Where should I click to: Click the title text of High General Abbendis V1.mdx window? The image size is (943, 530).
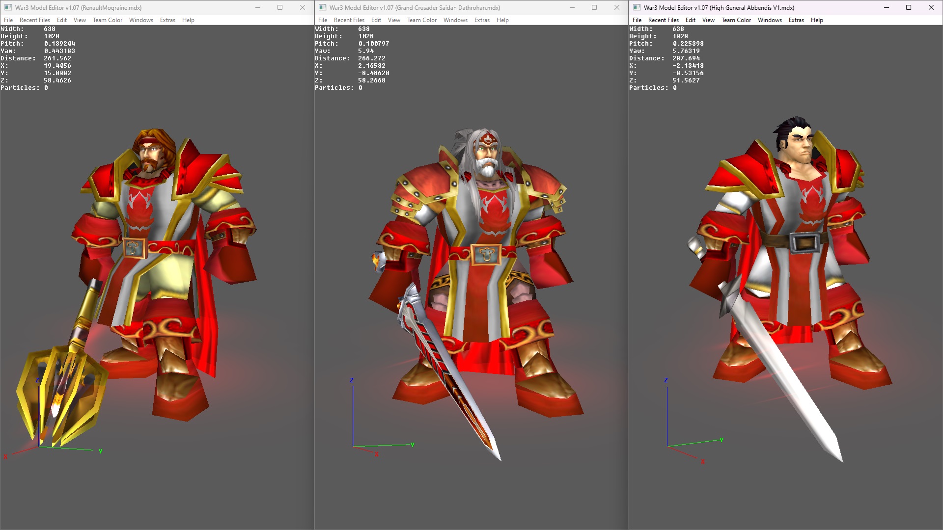[719, 7]
